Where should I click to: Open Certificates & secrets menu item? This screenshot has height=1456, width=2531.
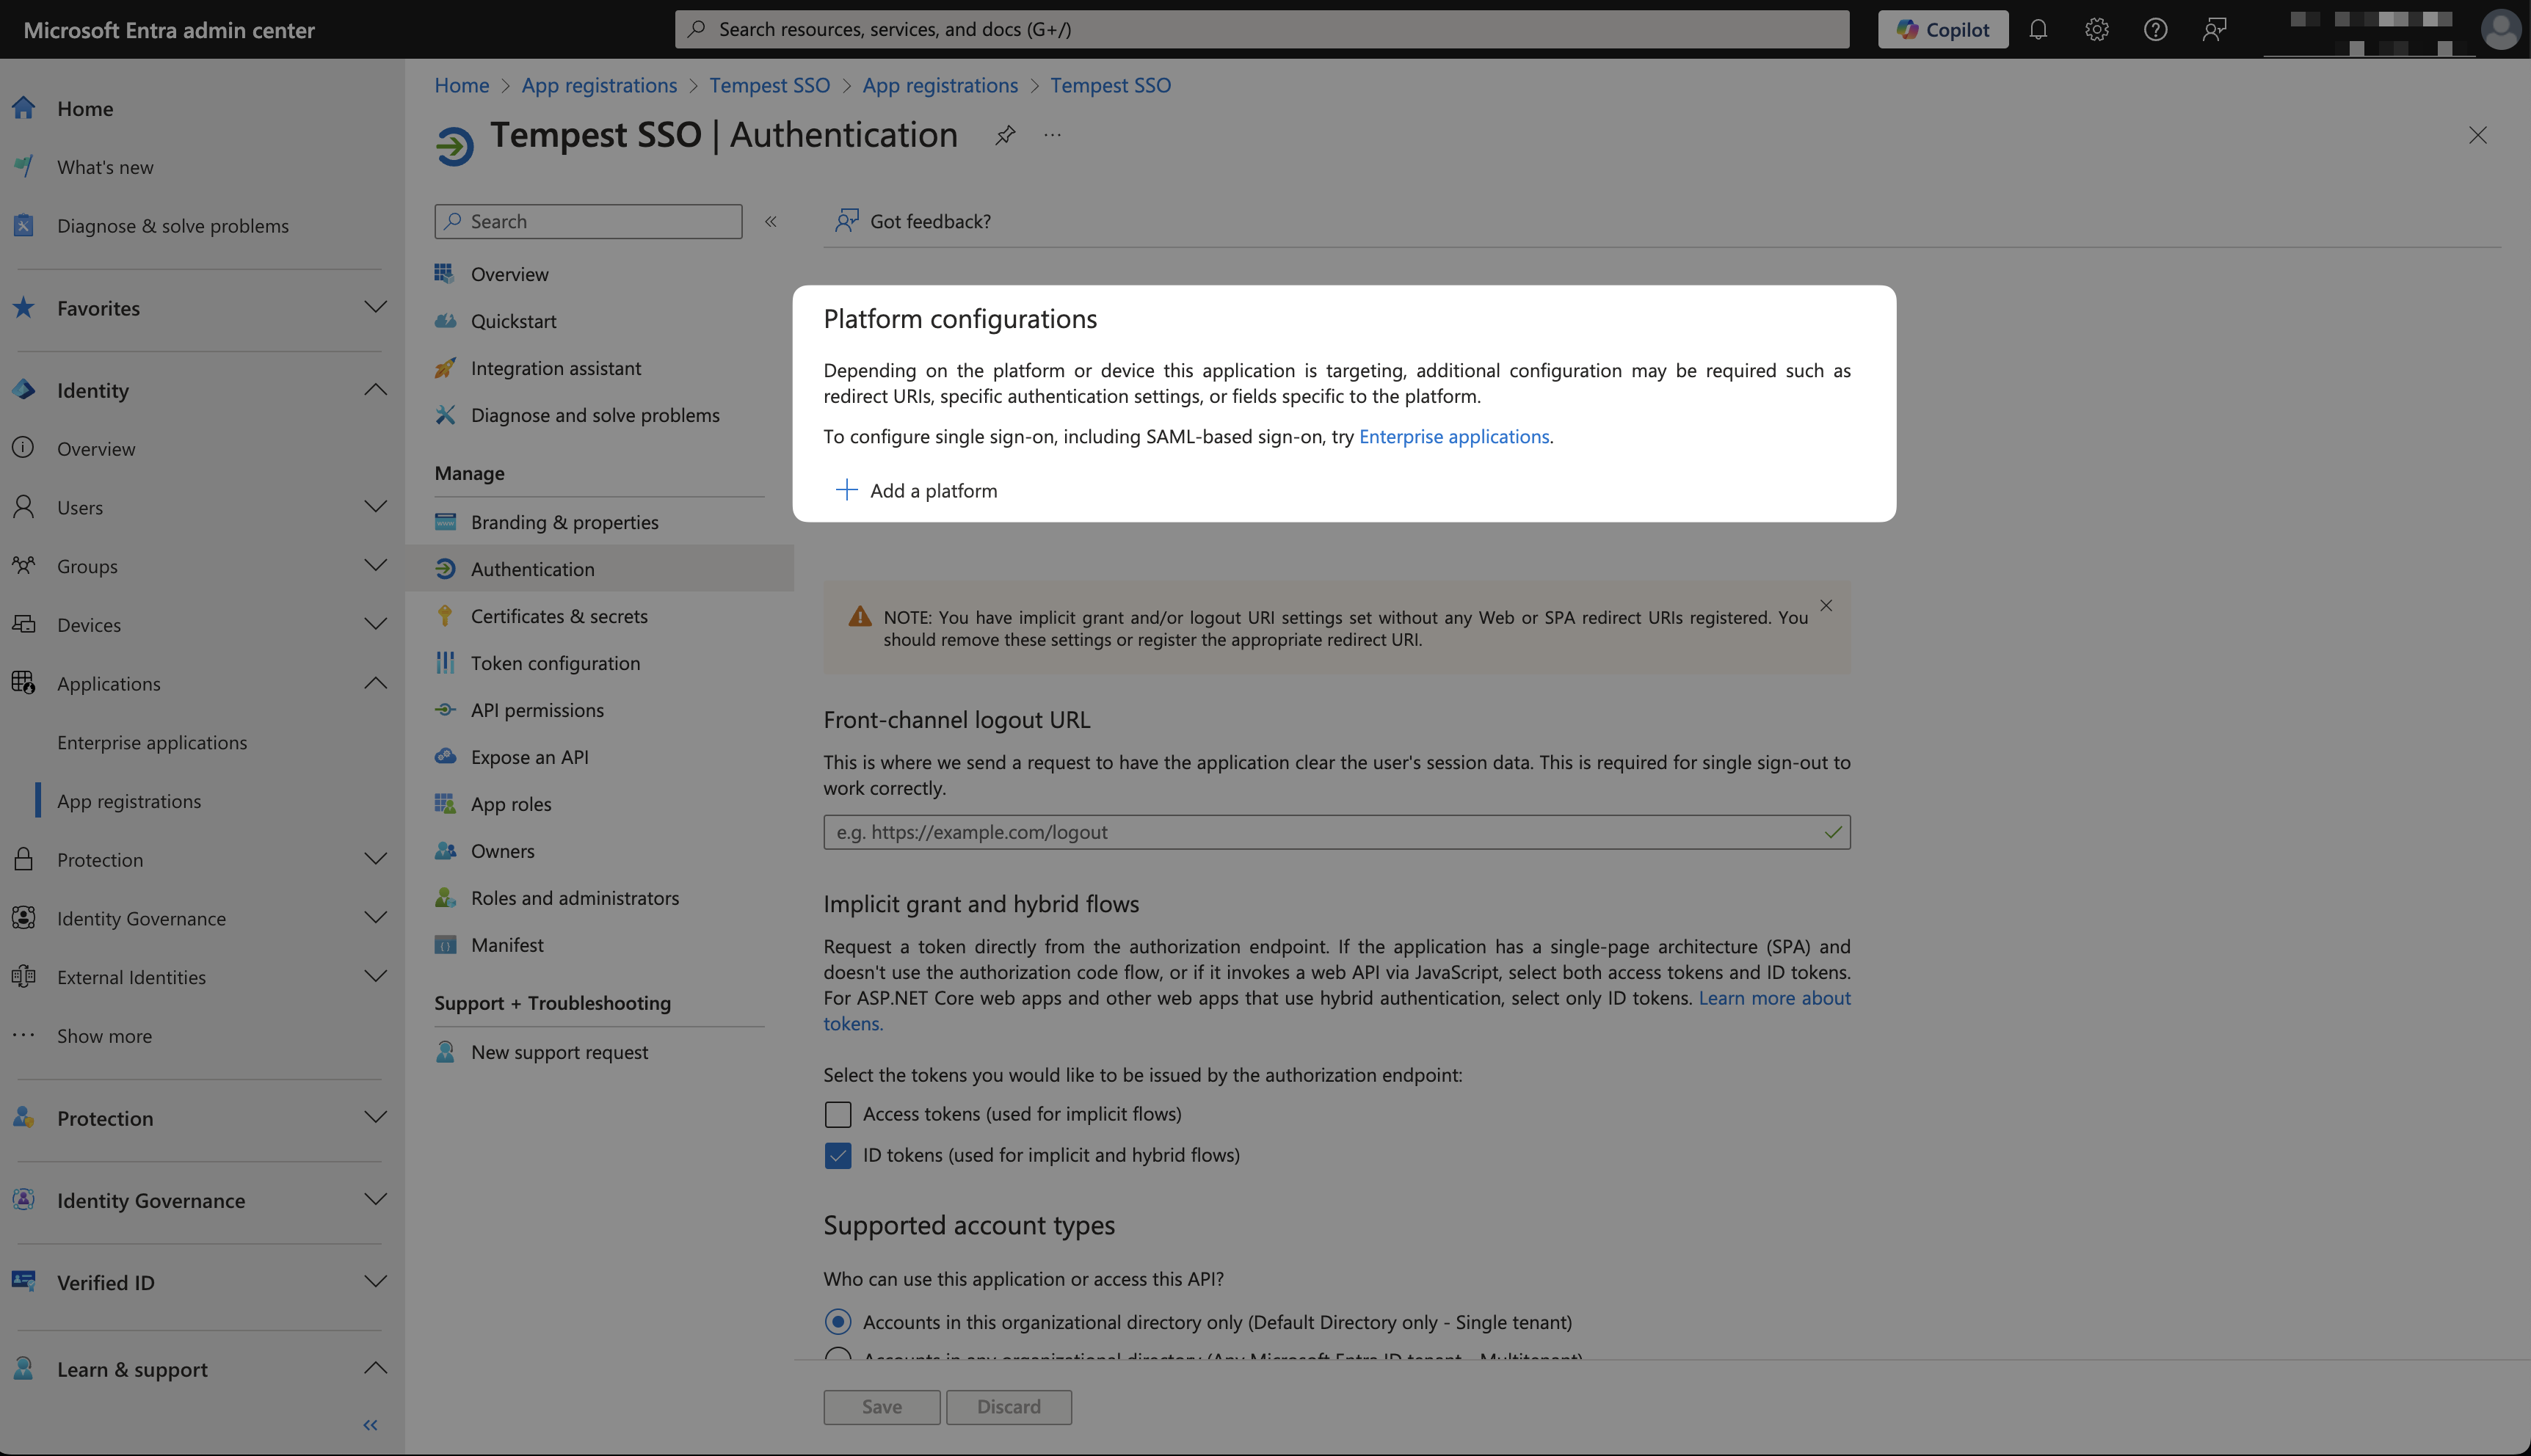tap(559, 616)
